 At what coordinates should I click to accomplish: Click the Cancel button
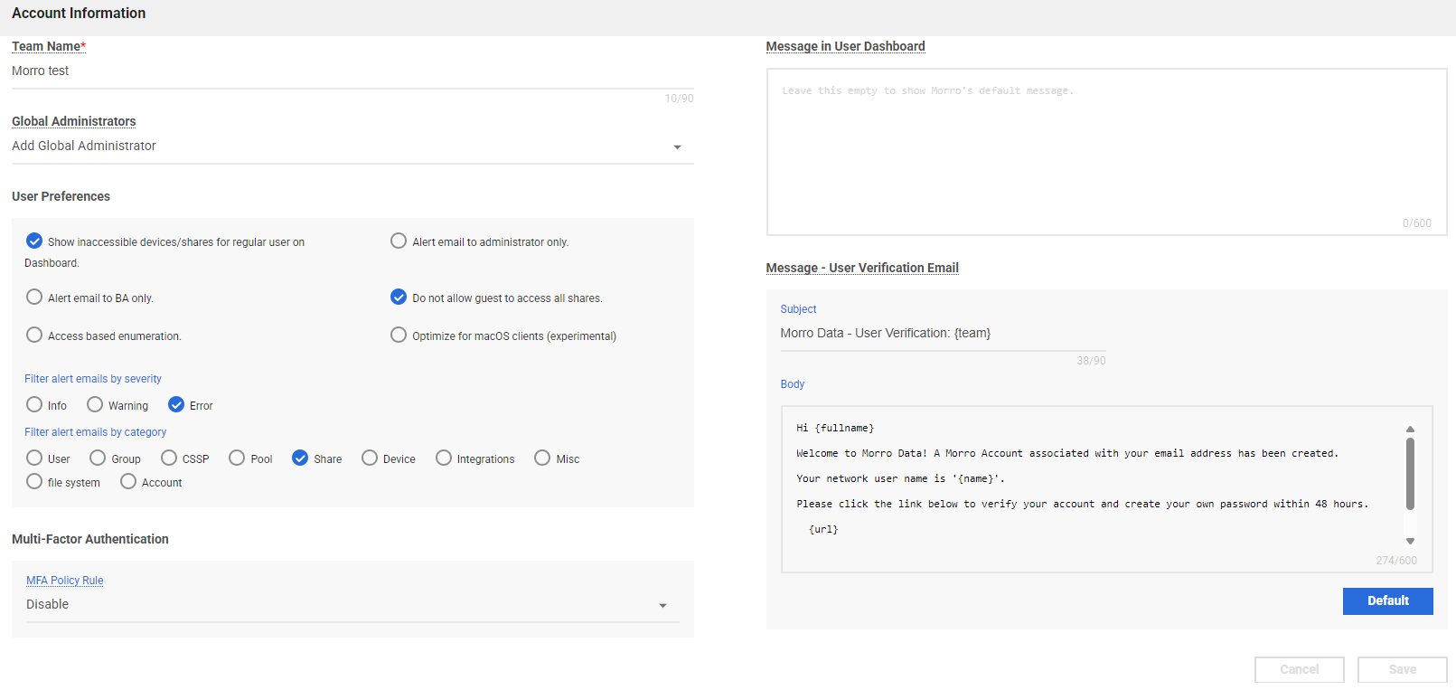click(1299, 669)
